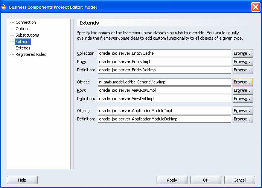Browse for the ApplicationModuleImpl object class

(x=243, y=111)
